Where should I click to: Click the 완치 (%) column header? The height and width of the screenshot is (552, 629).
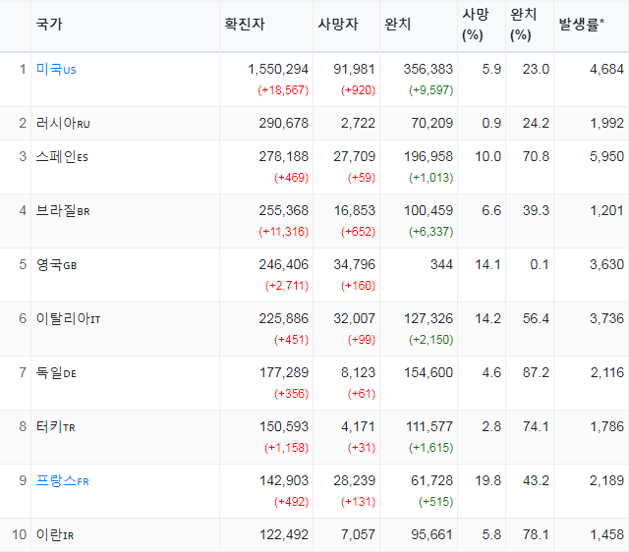click(523, 25)
